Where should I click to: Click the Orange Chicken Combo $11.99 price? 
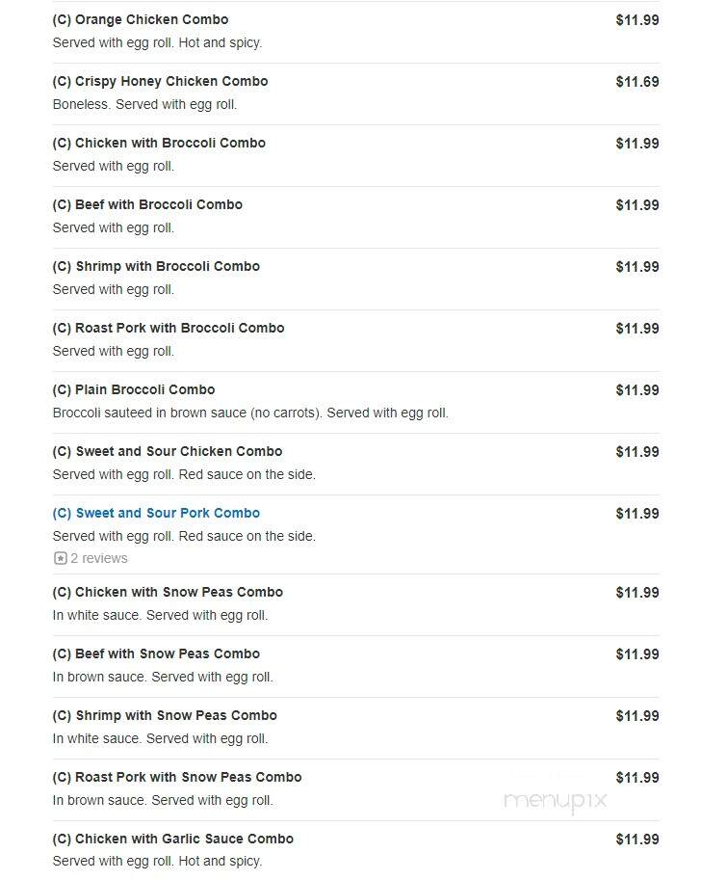637,20
